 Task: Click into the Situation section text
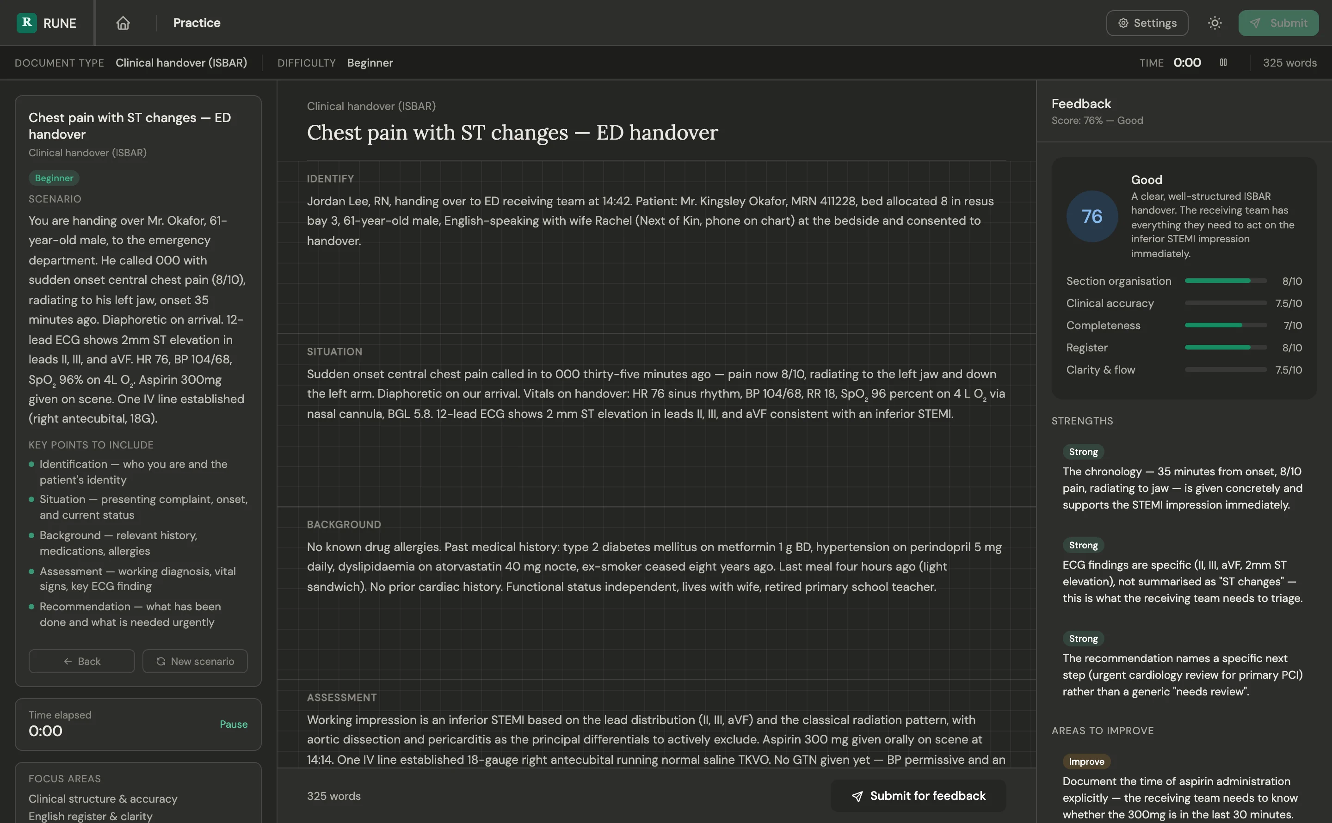click(655, 394)
